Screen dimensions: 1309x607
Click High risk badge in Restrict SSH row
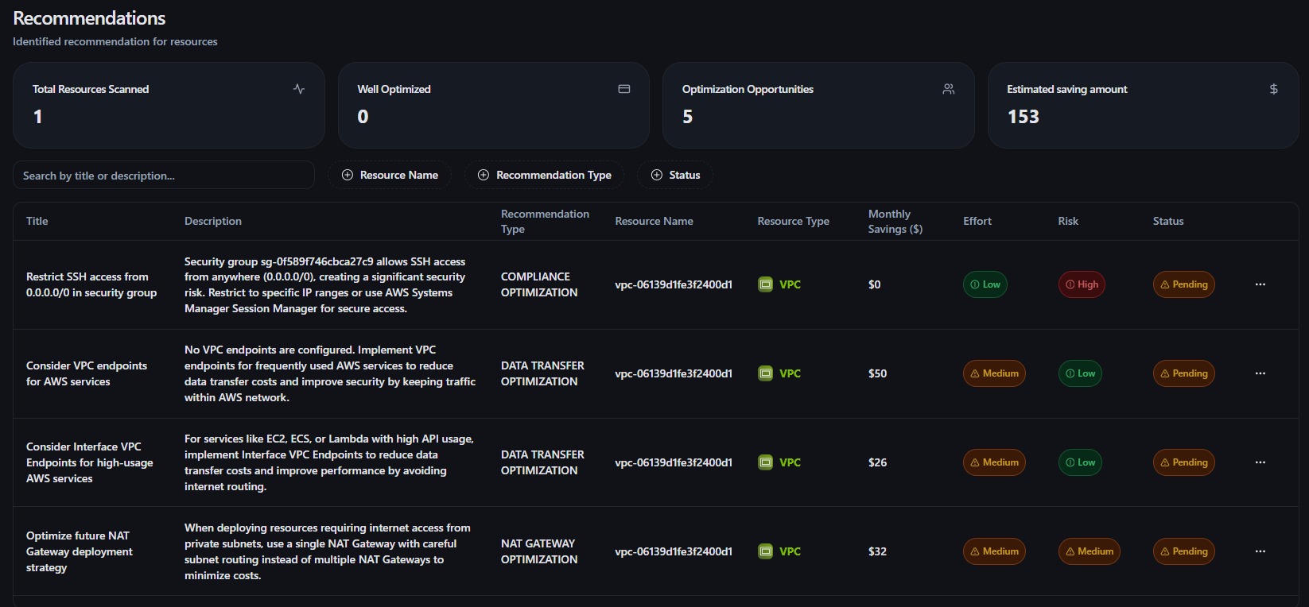[1082, 284]
